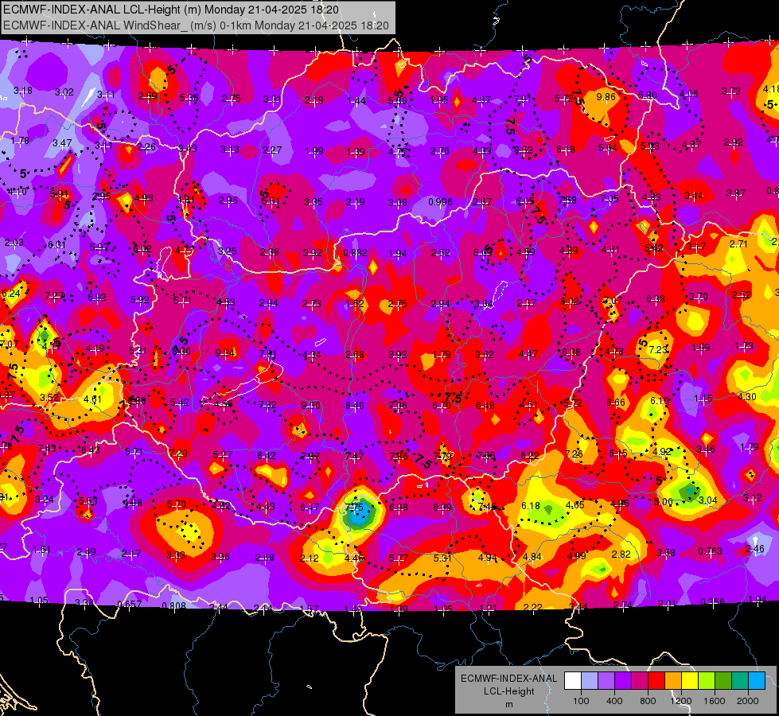Screen dimensions: 779x716
Task: Click the wind shear value 1.15
Action: (703, 399)
